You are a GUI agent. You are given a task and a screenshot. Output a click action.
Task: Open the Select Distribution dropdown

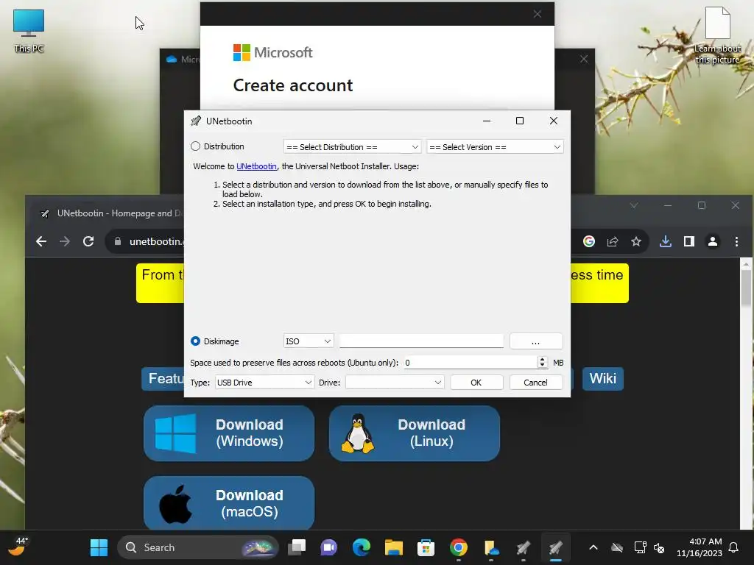pyautogui.click(x=352, y=147)
